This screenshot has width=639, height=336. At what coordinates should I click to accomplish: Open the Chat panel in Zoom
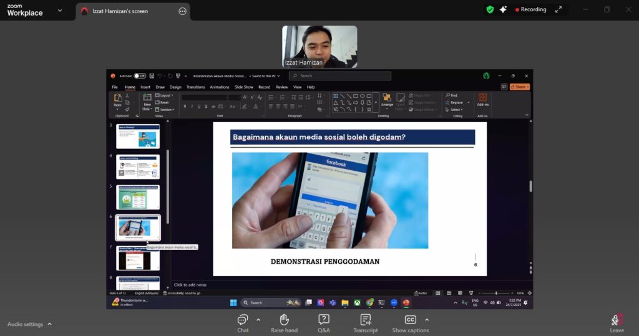243,322
